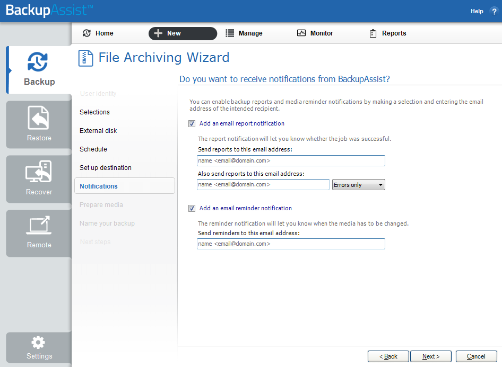Click the plus icon on New
Screen dimensions: 502x367
point(158,33)
